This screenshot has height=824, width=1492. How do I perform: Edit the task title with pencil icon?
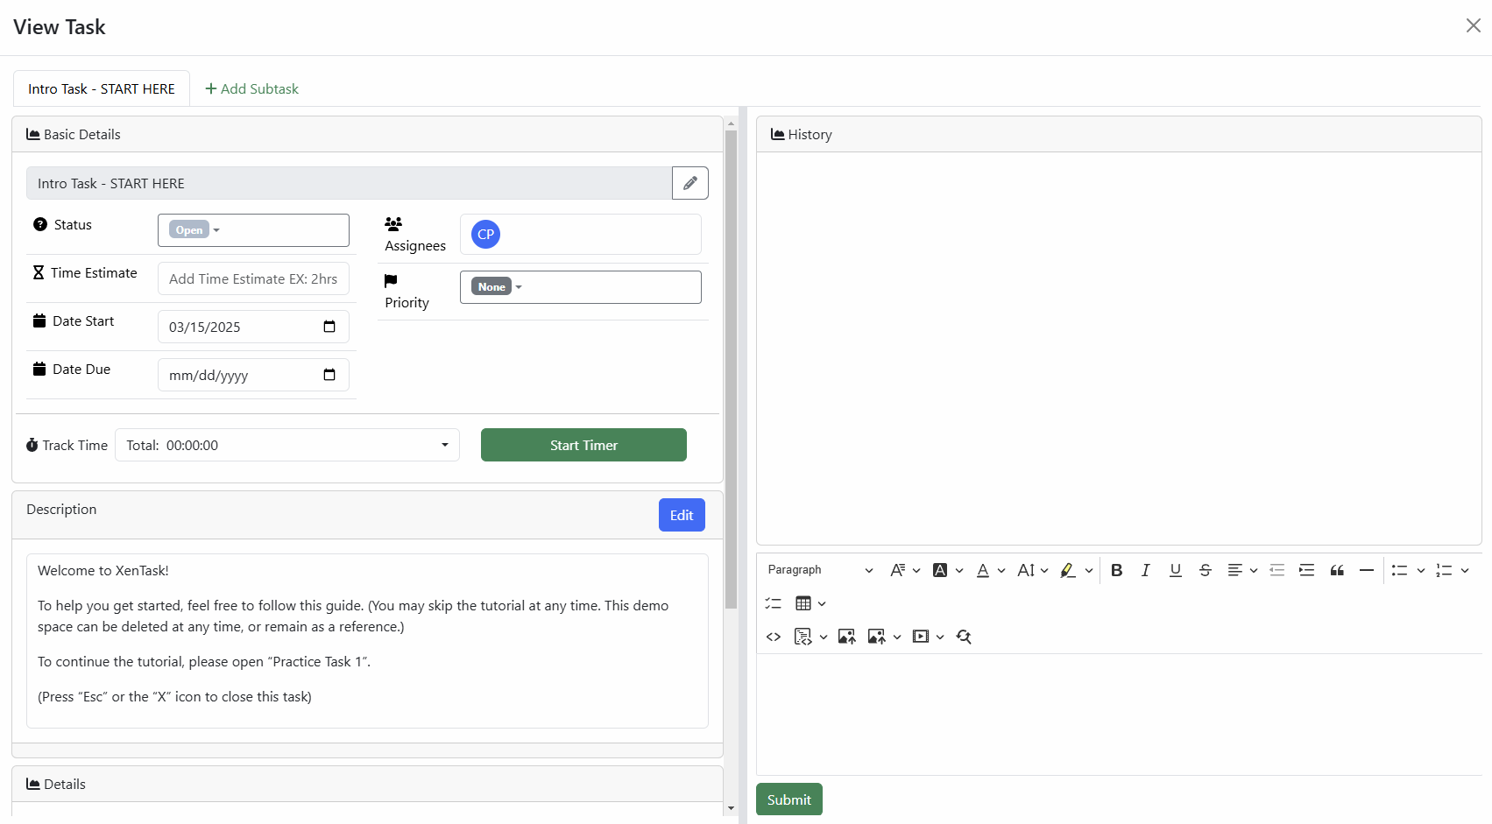click(690, 183)
